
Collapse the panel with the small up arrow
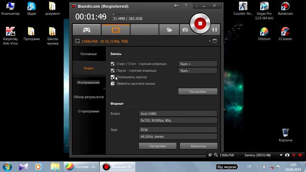[x=209, y=41]
